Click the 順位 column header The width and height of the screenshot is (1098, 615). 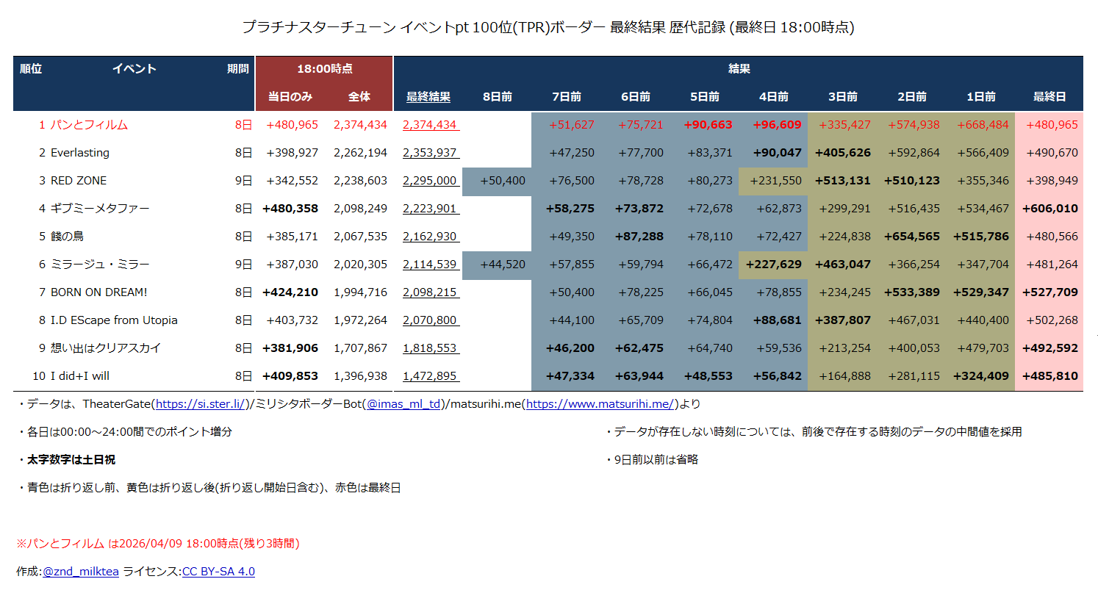[31, 69]
